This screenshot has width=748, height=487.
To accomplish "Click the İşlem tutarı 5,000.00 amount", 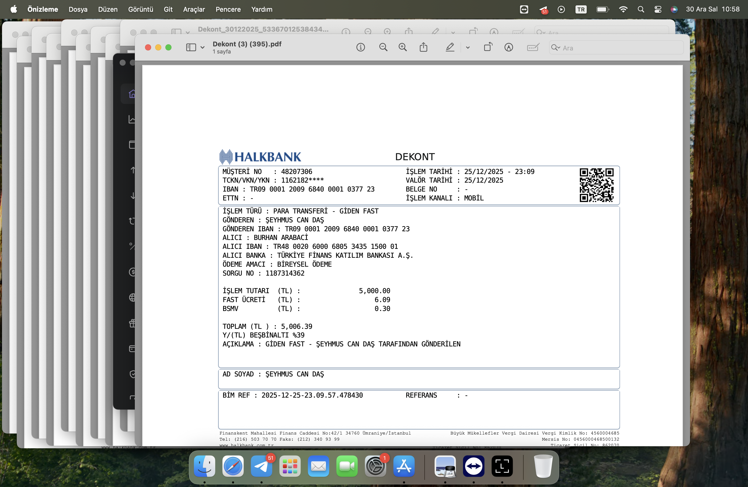I will coord(374,291).
